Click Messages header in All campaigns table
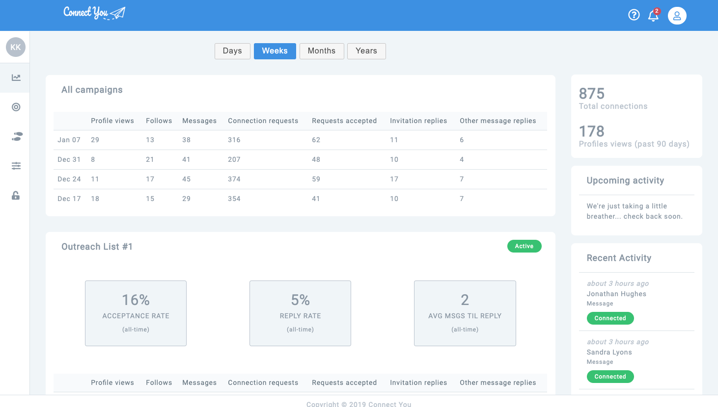The height and width of the screenshot is (407, 718). click(x=199, y=121)
